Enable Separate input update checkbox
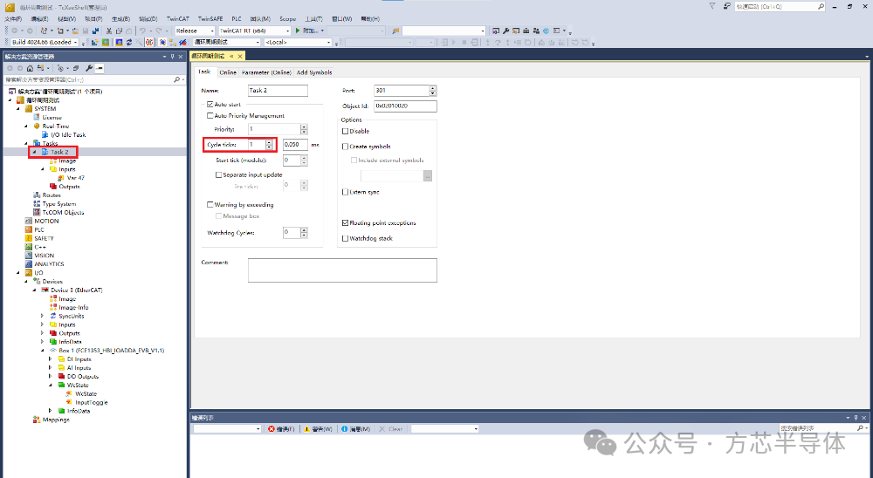873x478 pixels. (x=219, y=174)
